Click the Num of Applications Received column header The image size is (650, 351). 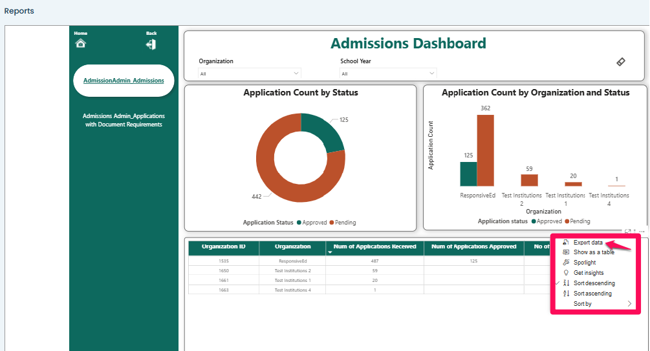374,246
